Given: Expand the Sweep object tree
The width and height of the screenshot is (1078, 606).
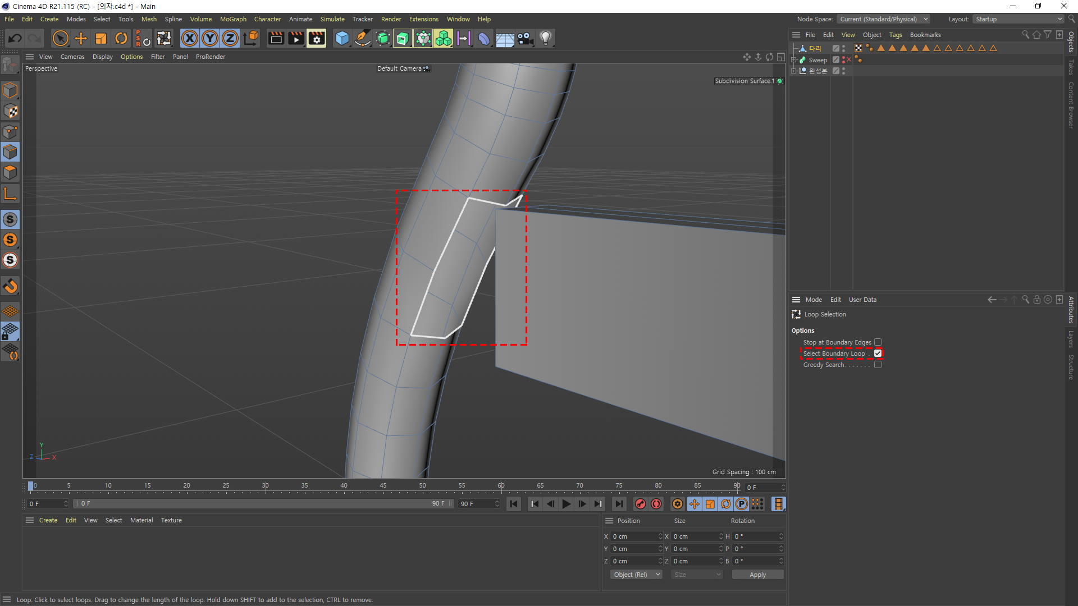Looking at the screenshot, I should point(794,60).
